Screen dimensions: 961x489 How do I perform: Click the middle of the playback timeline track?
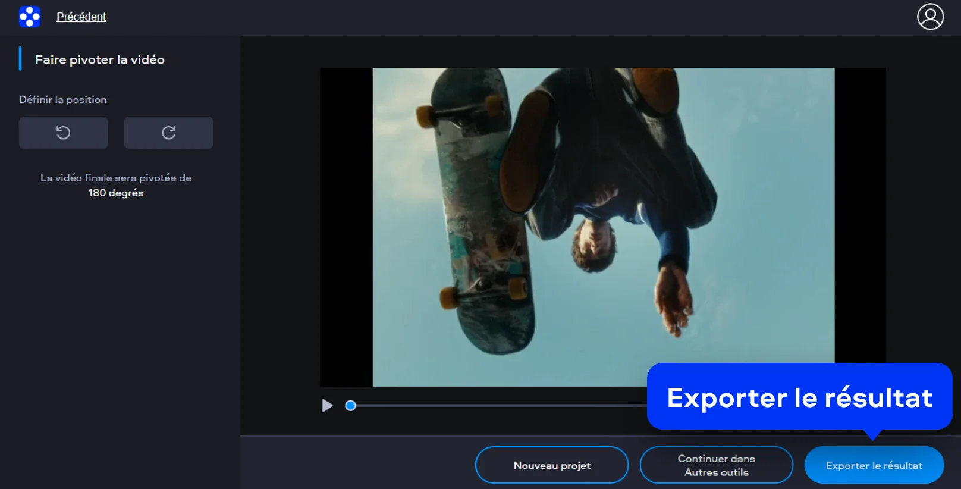point(498,406)
